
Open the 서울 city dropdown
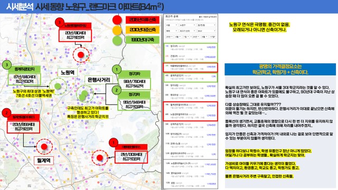click(x=172, y=25)
